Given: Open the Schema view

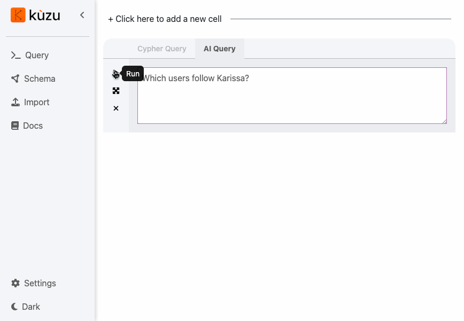Looking at the screenshot, I should 33,79.
